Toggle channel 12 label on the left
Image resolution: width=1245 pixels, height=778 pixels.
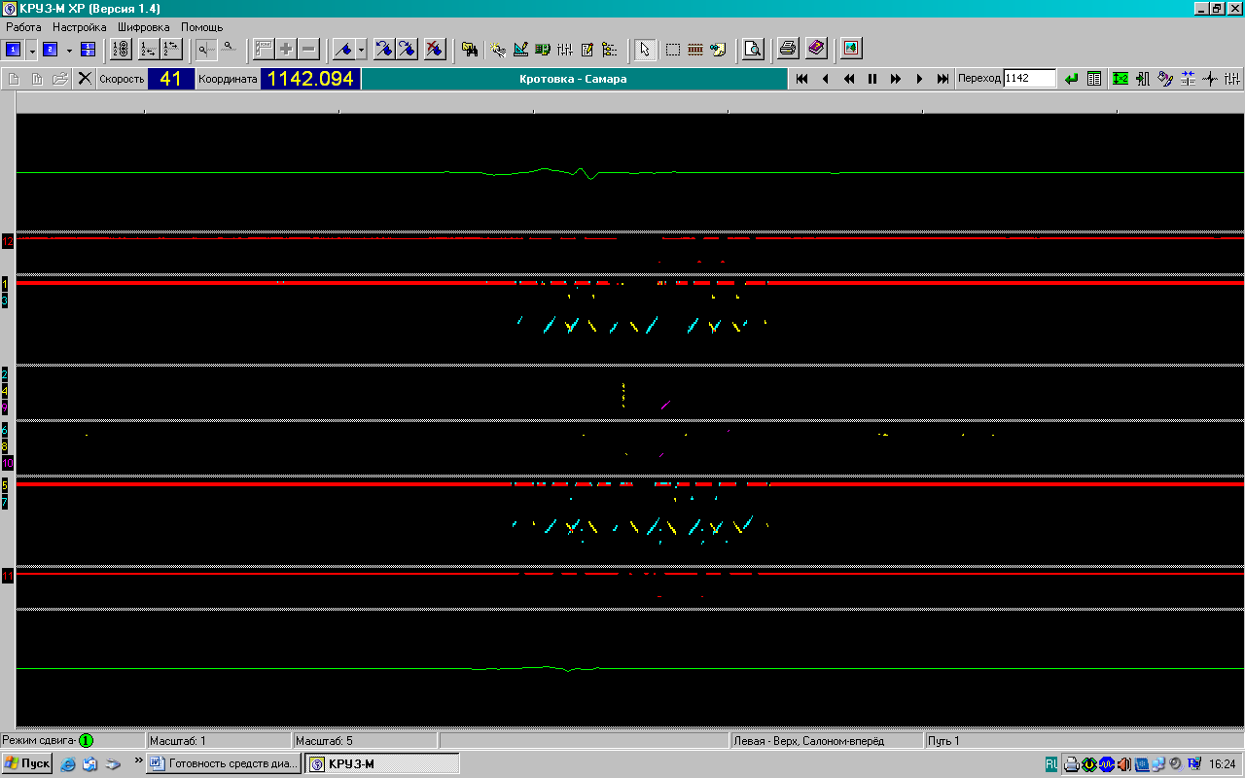(8, 240)
